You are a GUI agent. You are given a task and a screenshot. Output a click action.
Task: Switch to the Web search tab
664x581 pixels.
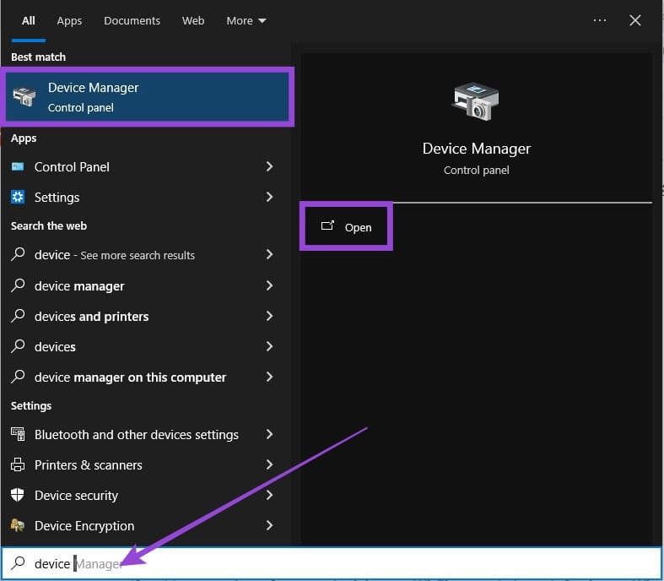tap(193, 21)
